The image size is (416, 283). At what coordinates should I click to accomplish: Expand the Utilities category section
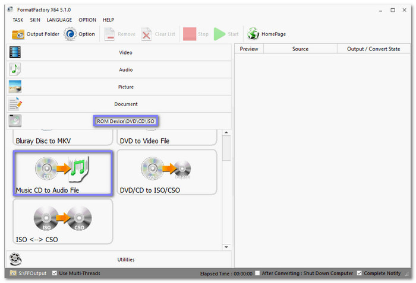119,259
